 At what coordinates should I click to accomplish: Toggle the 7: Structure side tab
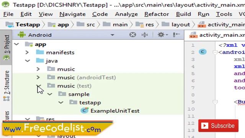[x=7, y=85]
